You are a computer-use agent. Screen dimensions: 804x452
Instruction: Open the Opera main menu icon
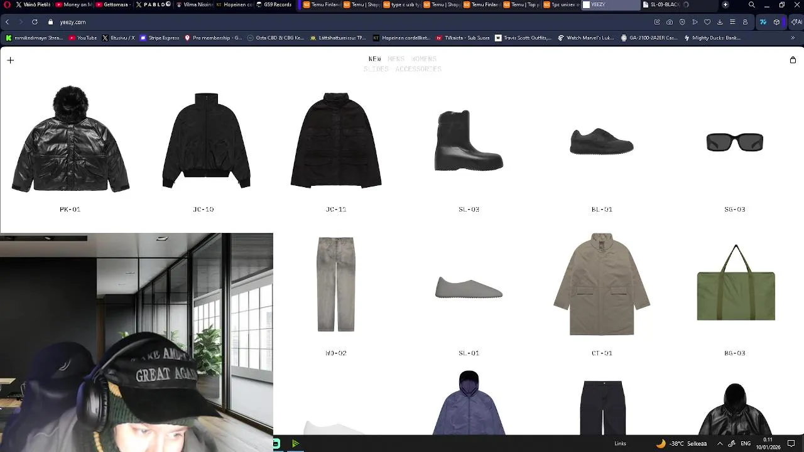[x=8, y=4]
